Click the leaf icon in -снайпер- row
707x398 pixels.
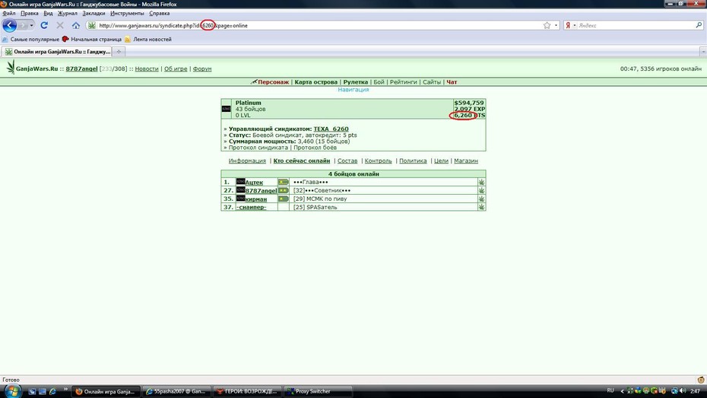481,207
